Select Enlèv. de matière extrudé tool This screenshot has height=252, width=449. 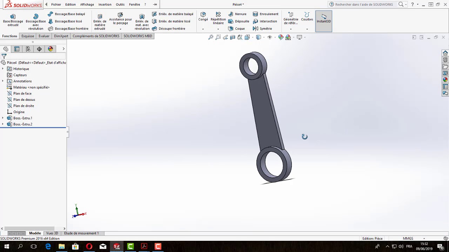point(100,22)
